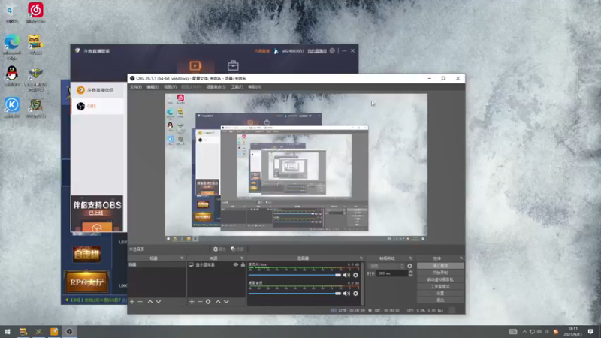Click the transition duration spinner arrows
601x338 pixels.
click(410, 273)
